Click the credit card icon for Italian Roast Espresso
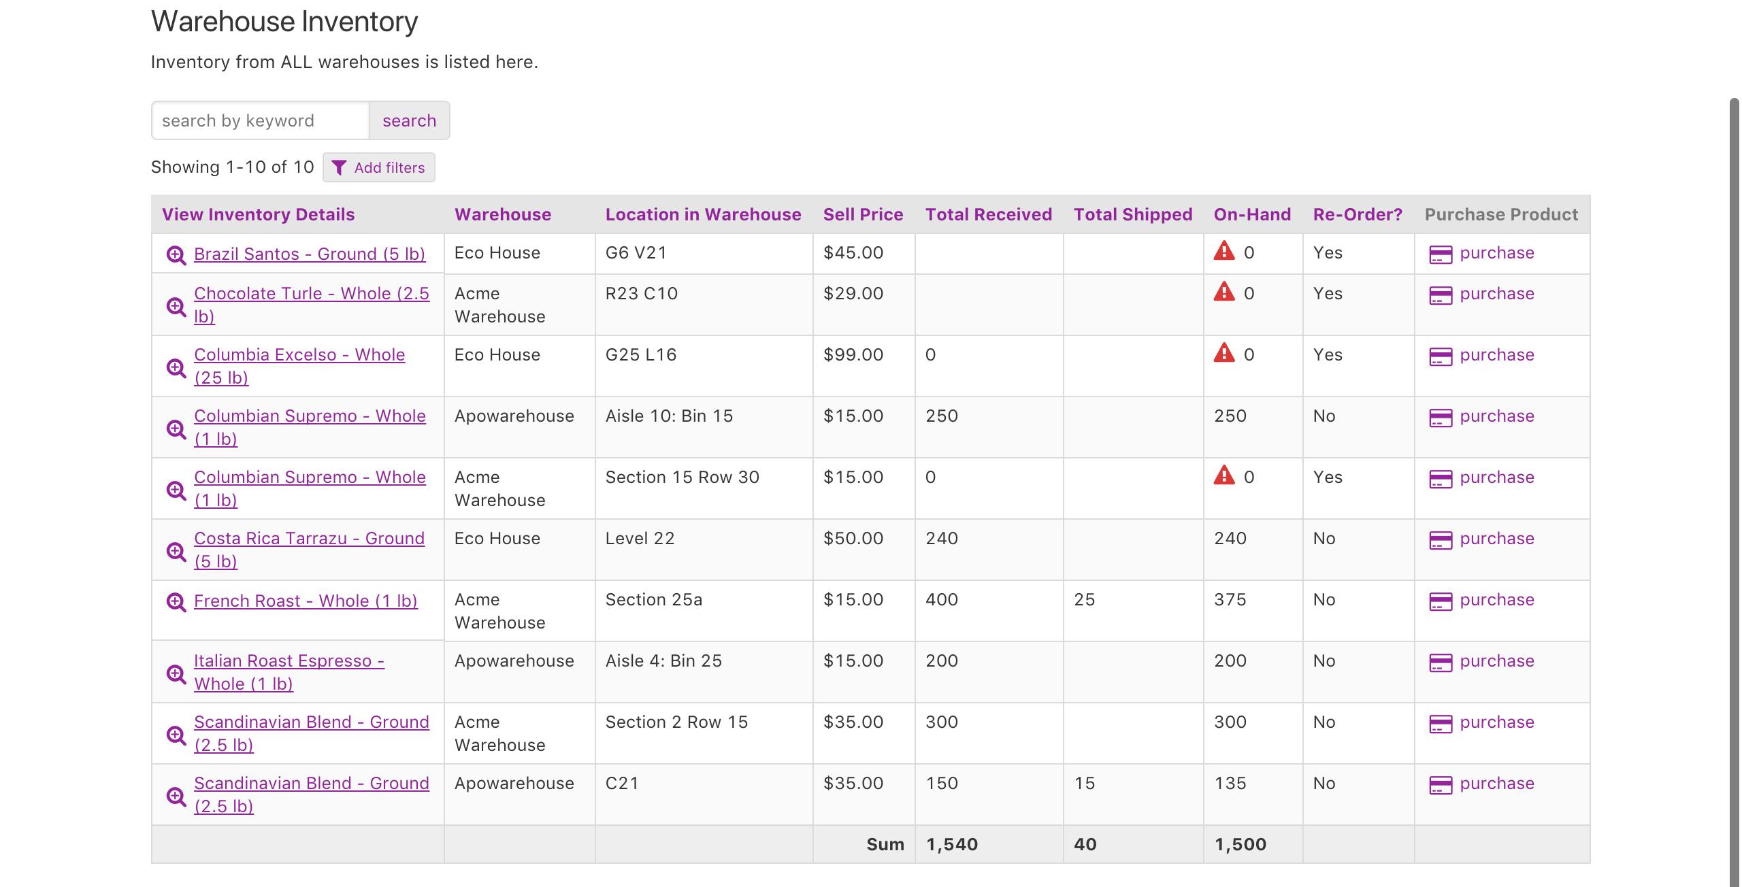Image resolution: width=1742 pixels, height=887 pixels. point(1441,661)
